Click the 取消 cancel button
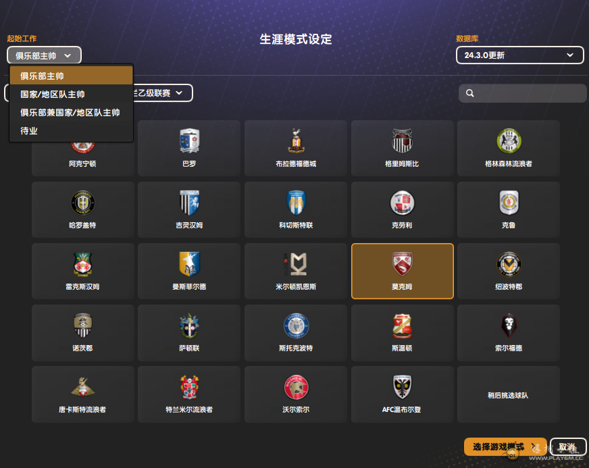The height and width of the screenshot is (468, 589). pos(567,447)
